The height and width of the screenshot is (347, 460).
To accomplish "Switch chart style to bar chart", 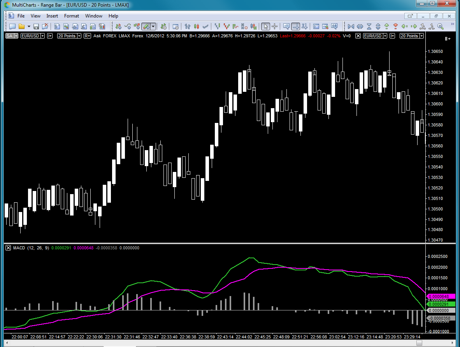I will pyautogui.click(x=188, y=27).
